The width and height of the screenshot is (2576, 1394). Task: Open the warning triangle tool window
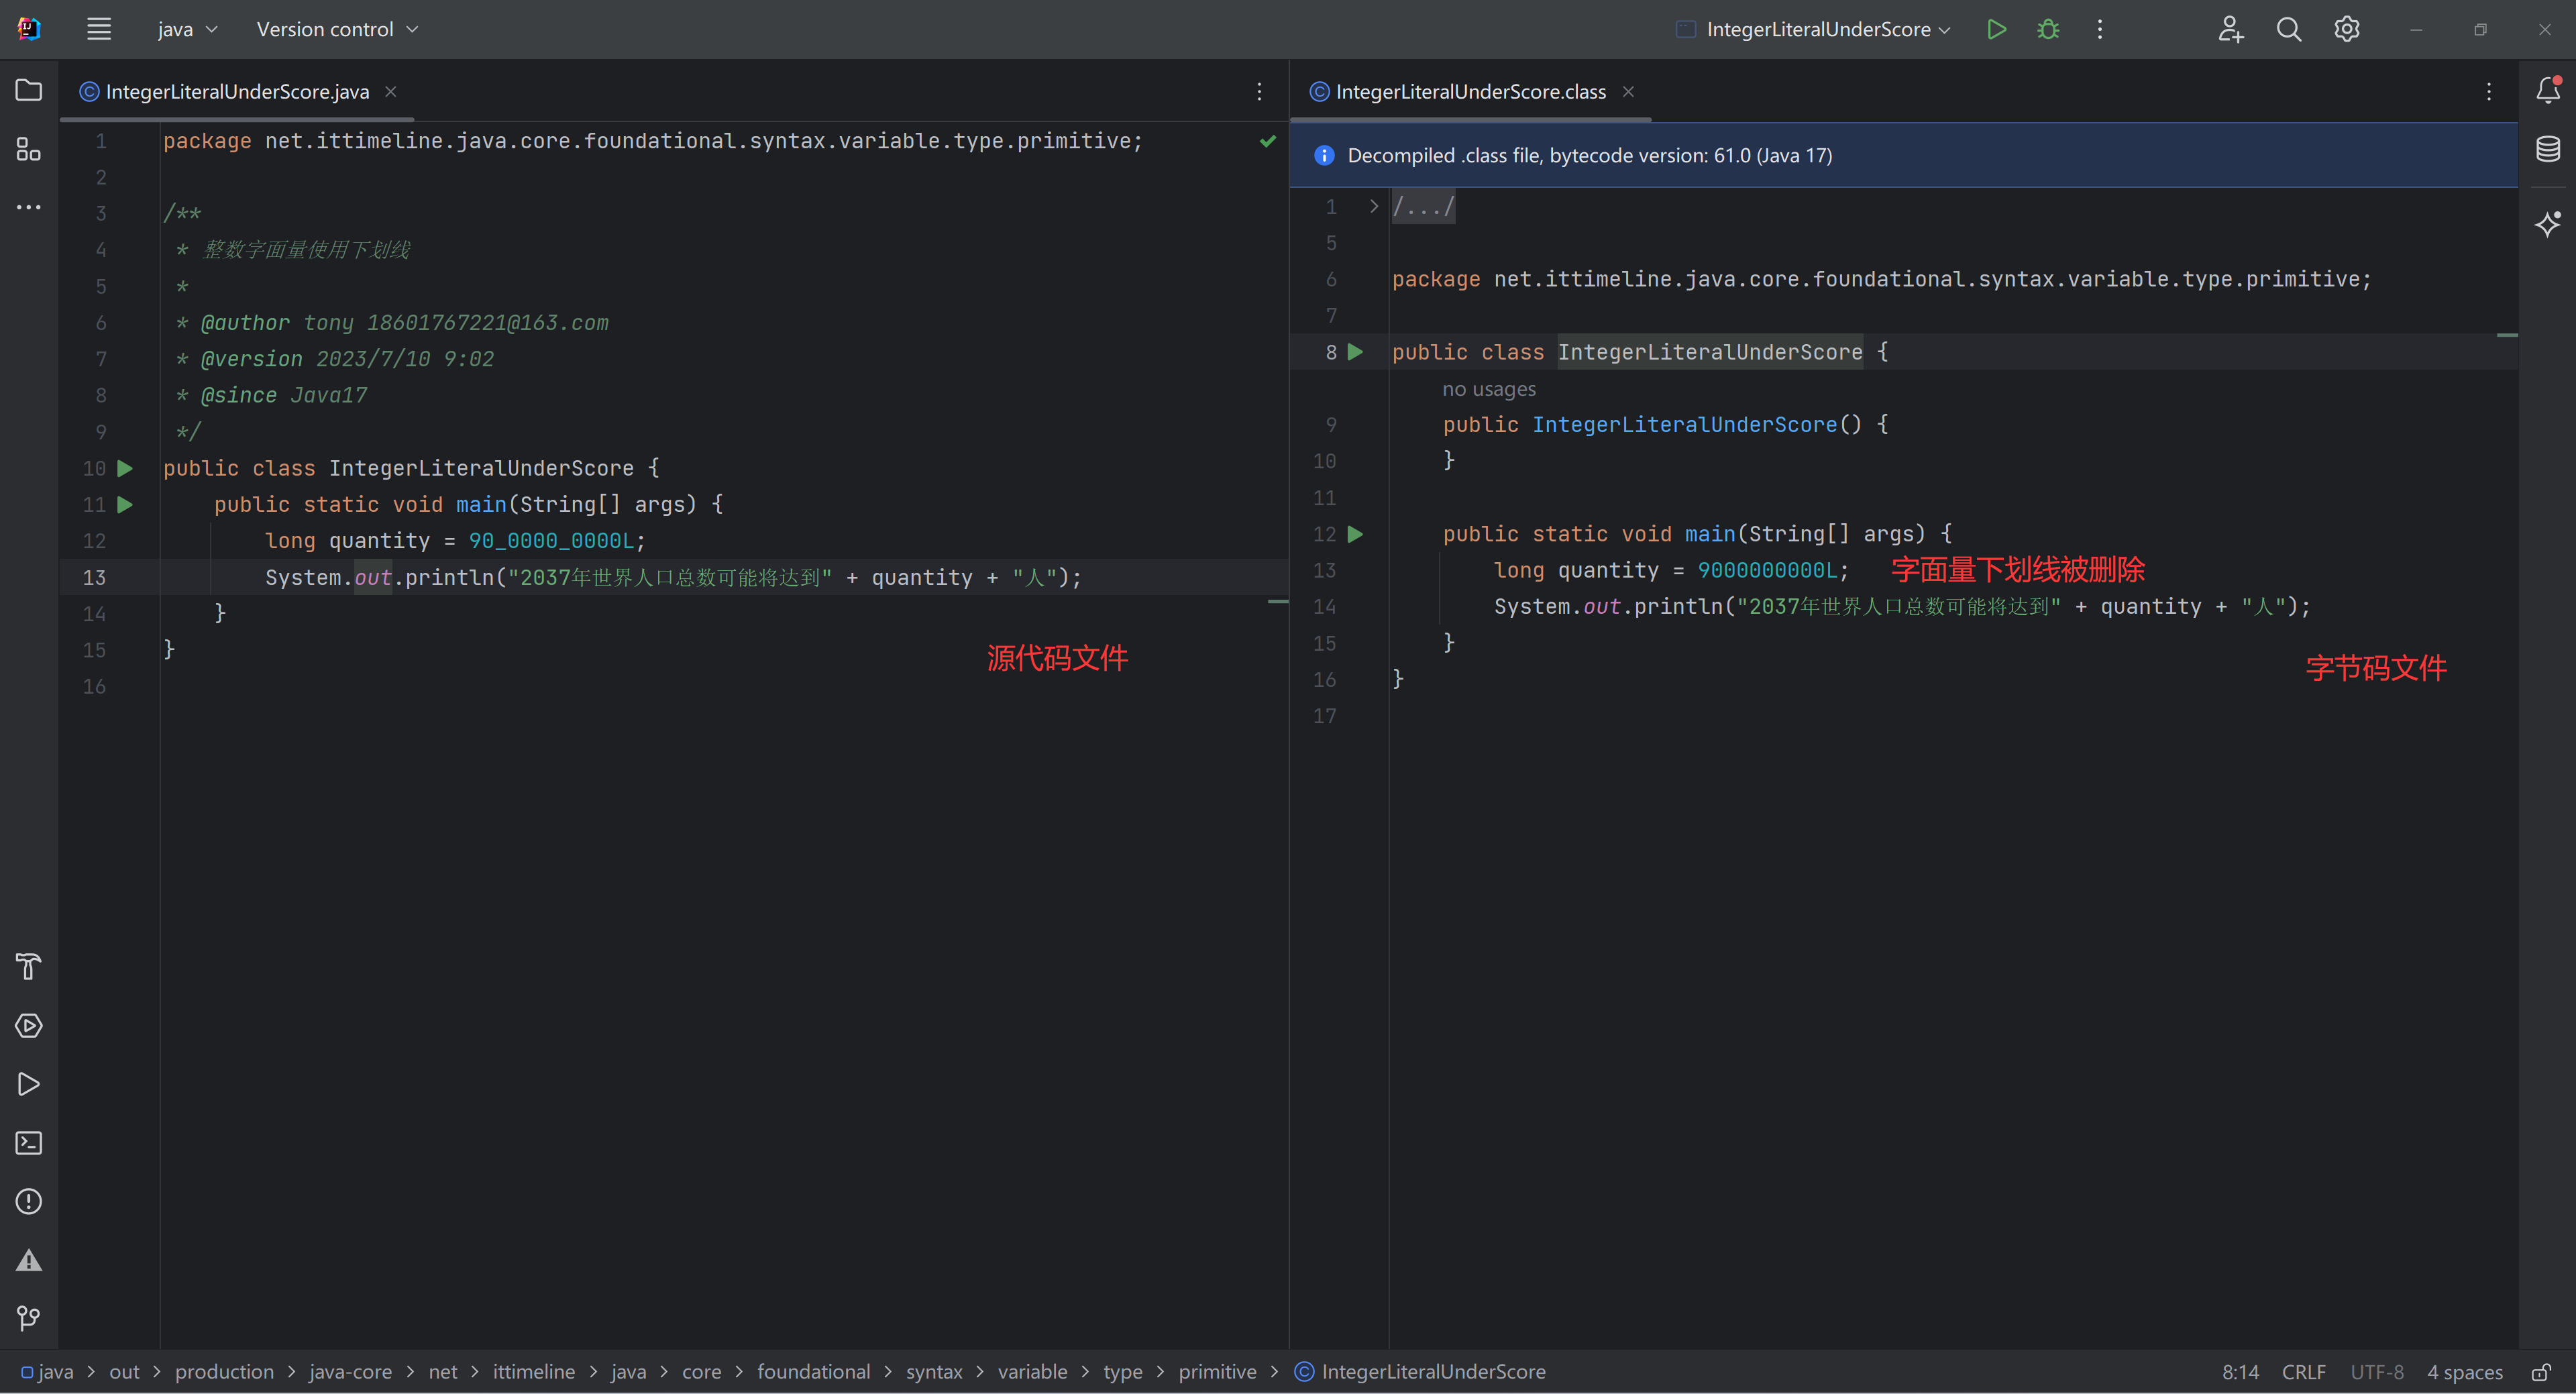coord(29,1260)
